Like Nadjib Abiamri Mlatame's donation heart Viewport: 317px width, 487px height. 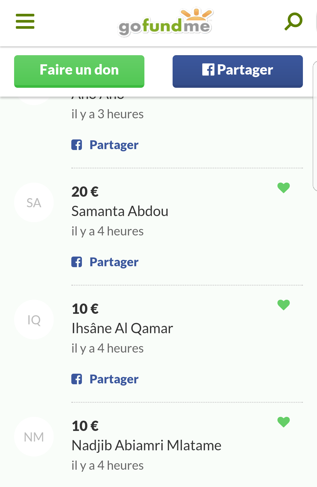tap(284, 422)
